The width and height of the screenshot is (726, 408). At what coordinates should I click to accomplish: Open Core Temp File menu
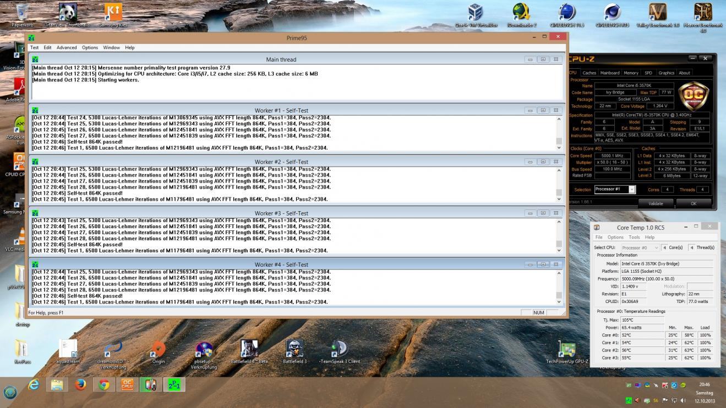coord(599,237)
